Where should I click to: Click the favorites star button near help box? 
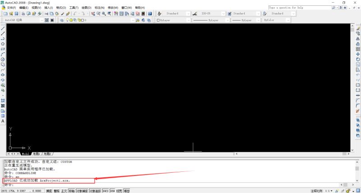(x=345, y=8)
